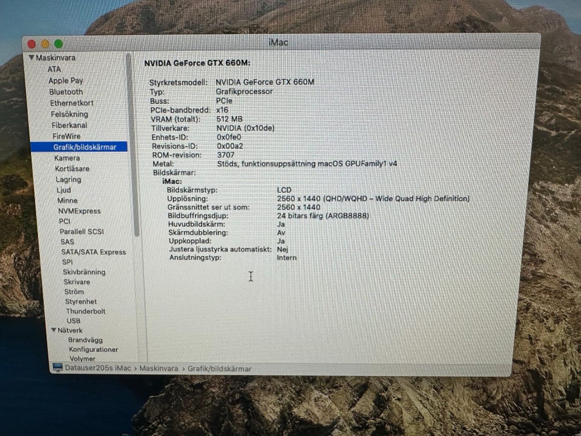Select ATA in the sidebar
This screenshot has height=436, width=581.
pos(54,69)
